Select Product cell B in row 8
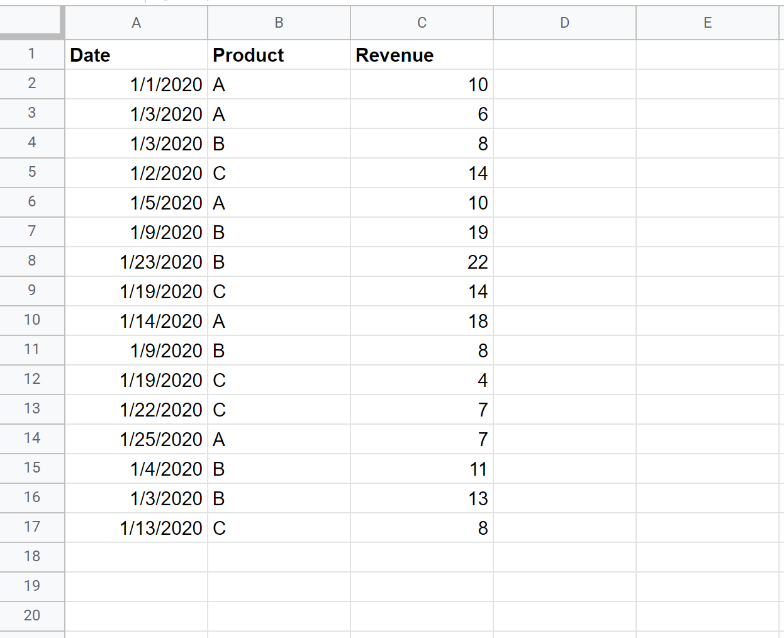Viewport: 784px width, 638px height. coord(279,262)
